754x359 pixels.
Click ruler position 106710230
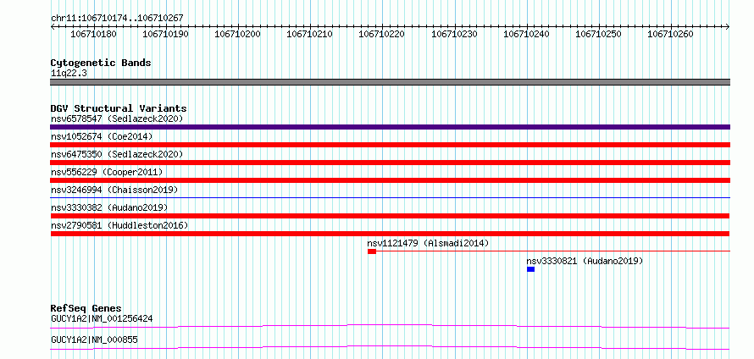[x=454, y=34]
